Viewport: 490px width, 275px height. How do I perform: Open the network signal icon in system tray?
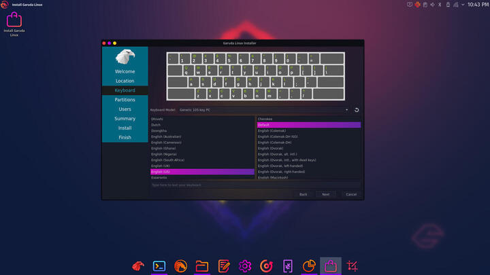point(456,5)
